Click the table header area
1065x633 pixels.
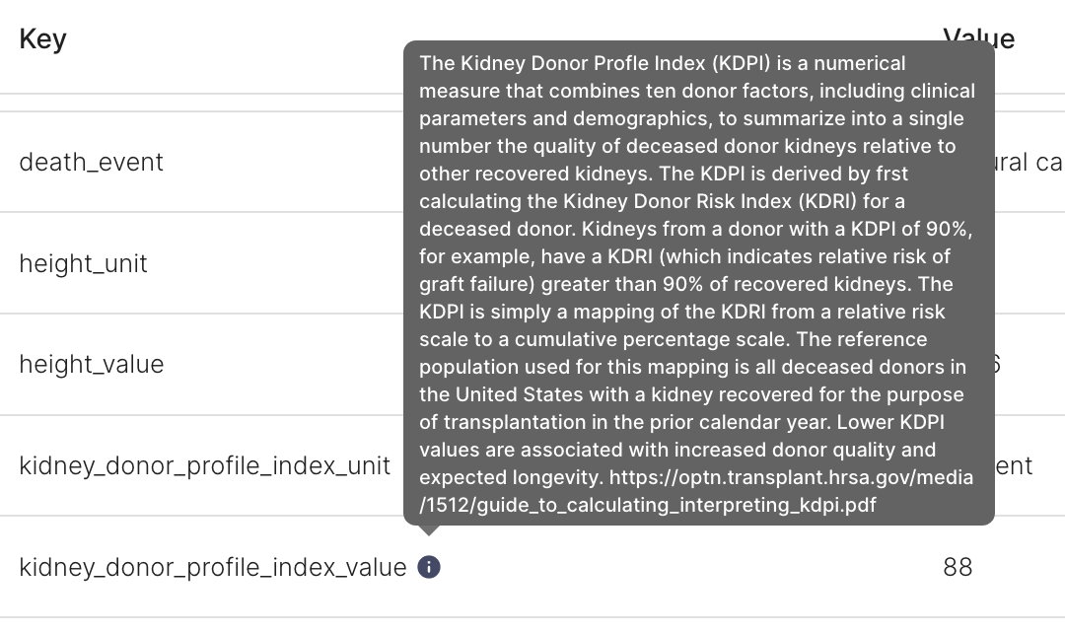(x=493, y=38)
